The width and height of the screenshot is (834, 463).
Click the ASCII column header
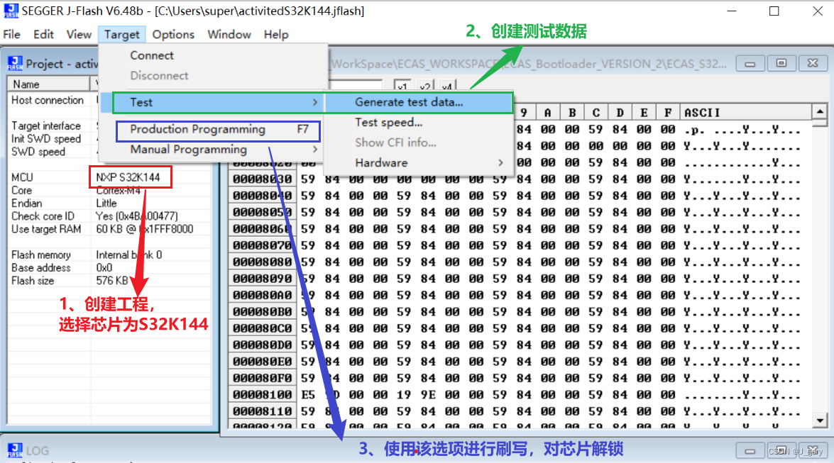click(745, 113)
